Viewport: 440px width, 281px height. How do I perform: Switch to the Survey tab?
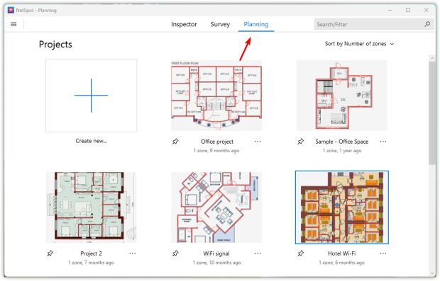point(220,24)
